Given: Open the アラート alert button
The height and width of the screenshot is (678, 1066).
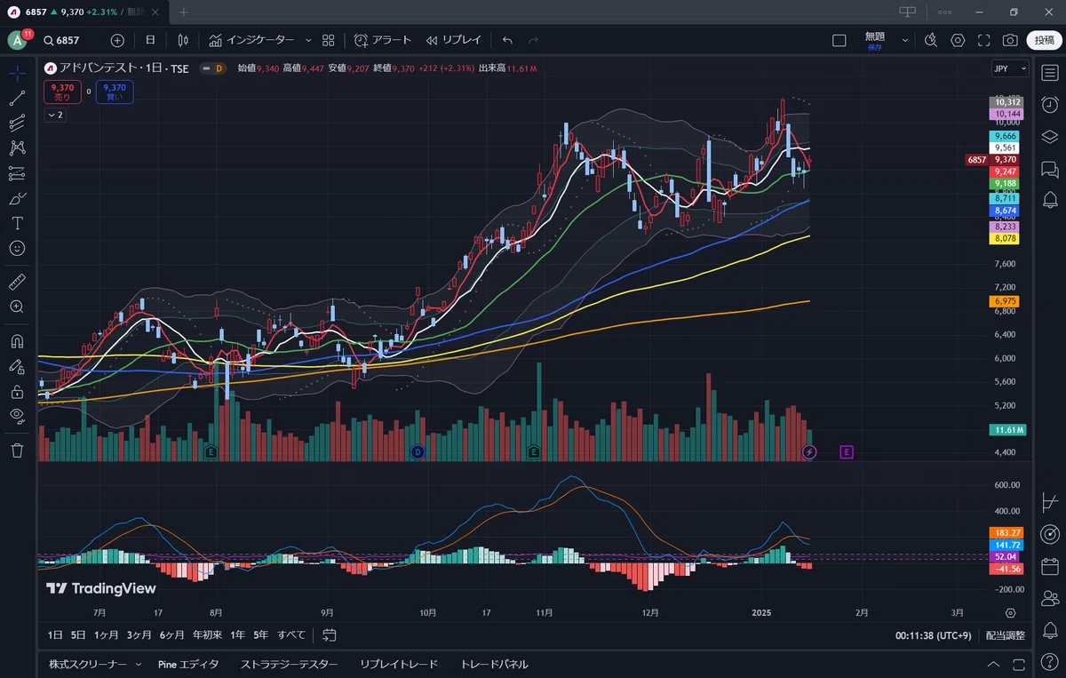Looking at the screenshot, I should click(x=383, y=40).
